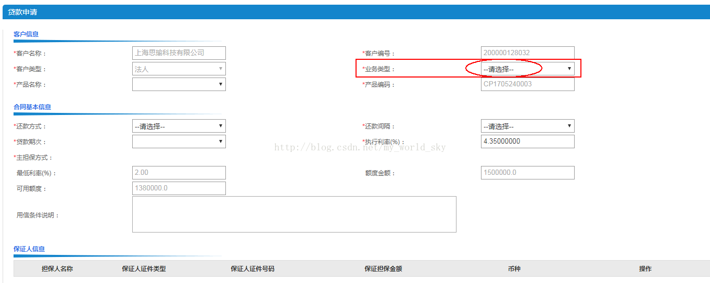Click the 产品编码 field CP1705240003

527,84
